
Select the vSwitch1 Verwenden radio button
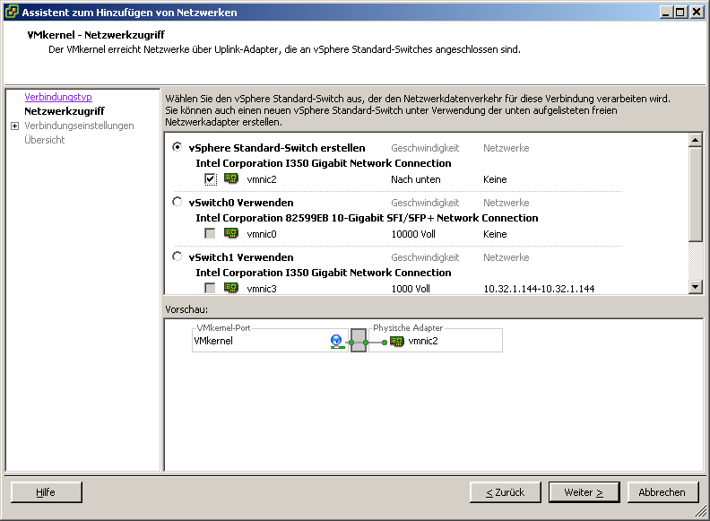pyautogui.click(x=177, y=257)
